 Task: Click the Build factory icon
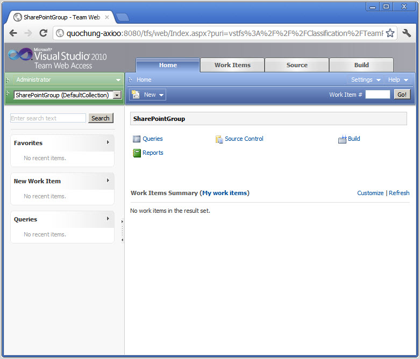click(343, 139)
